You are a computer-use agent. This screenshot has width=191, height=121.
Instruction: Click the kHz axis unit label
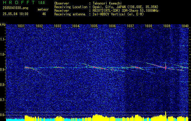(x=3, y=25)
